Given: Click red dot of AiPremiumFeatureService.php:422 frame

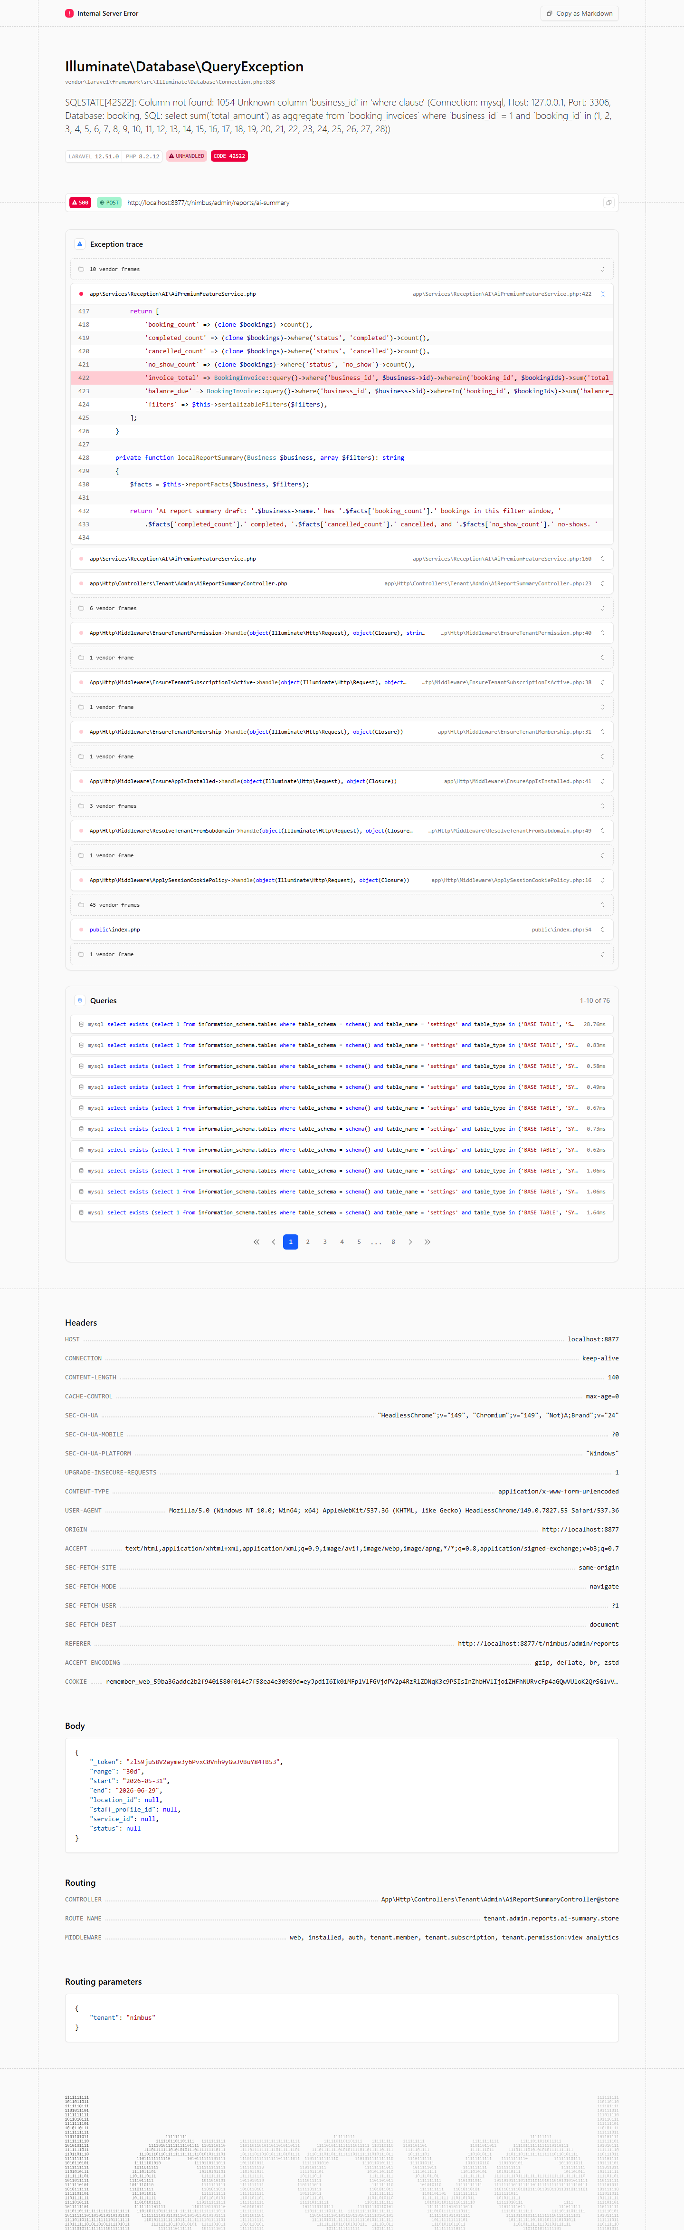Looking at the screenshot, I should coord(81,293).
